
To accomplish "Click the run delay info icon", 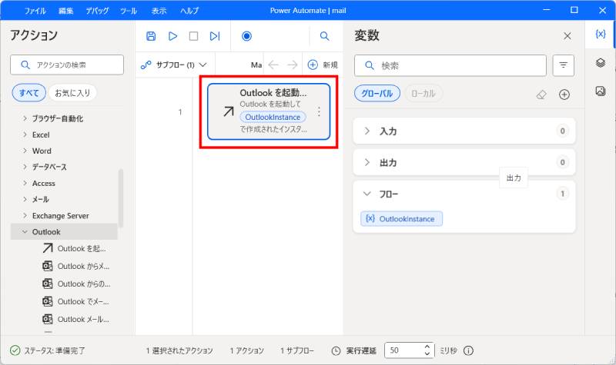I will [468, 350].
